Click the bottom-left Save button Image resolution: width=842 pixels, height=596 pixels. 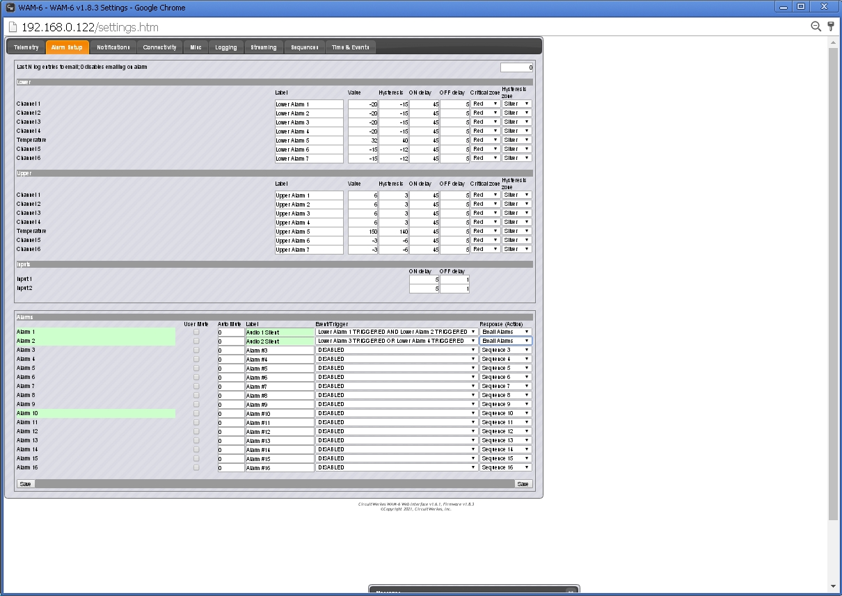coord(25,483)
